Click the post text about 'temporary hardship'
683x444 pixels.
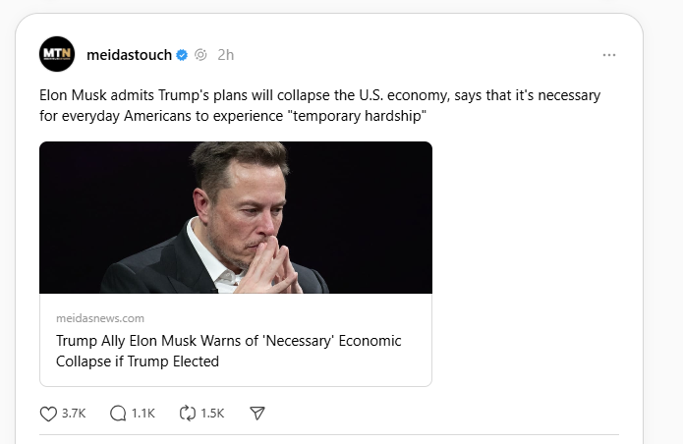click(319, 106)
